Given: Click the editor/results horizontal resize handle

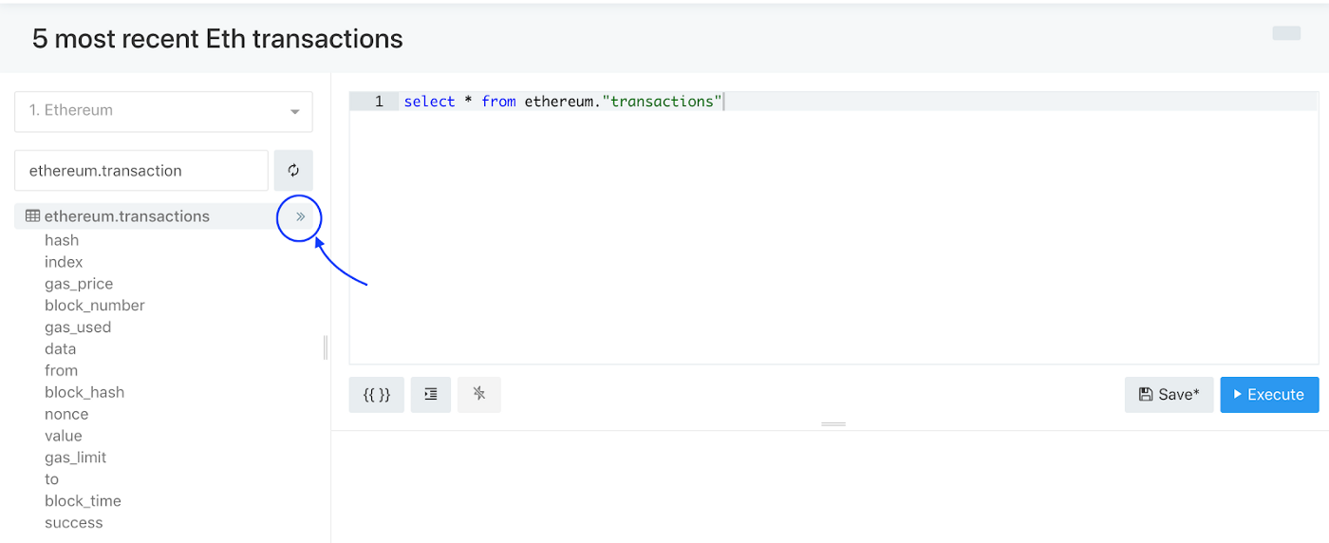Looking at the screenshot, I should point(833,424).
